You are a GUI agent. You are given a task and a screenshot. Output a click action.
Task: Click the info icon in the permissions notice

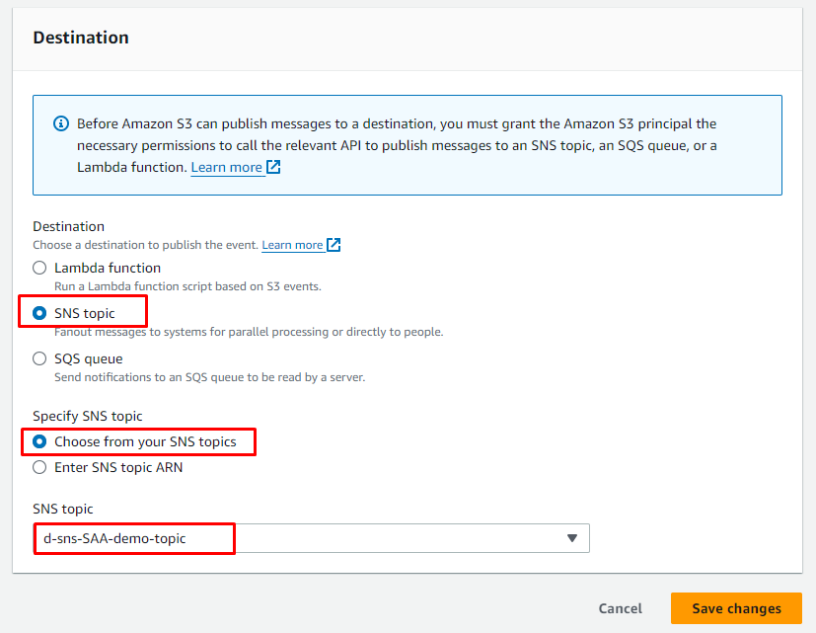pyautogui.click(x=61, y=124)
